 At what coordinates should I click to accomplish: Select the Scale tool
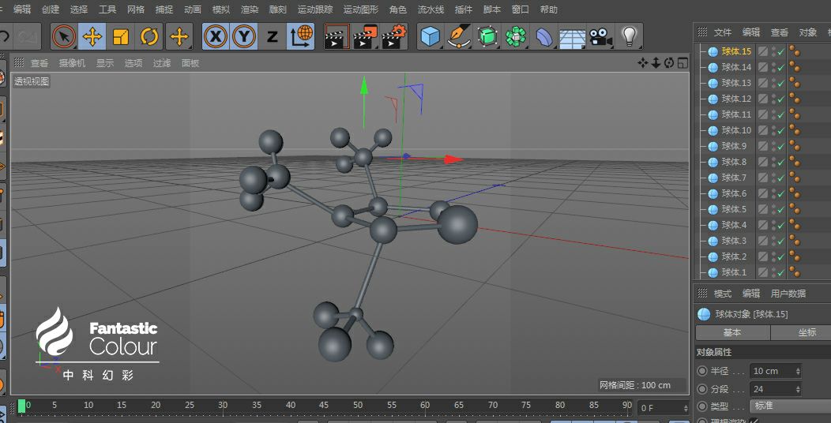[x=121, y=36]
